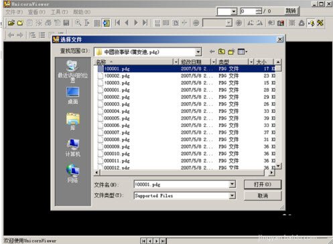Open the 查看(V) menu

tap(37, 12)
